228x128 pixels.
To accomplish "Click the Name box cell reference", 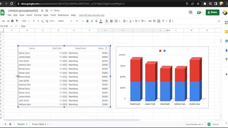I will (x=6, y=26).
